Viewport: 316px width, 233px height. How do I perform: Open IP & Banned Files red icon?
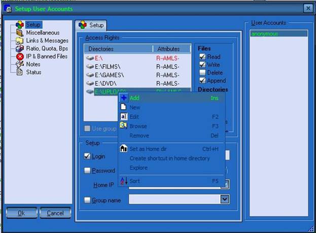tap(20, 56)
